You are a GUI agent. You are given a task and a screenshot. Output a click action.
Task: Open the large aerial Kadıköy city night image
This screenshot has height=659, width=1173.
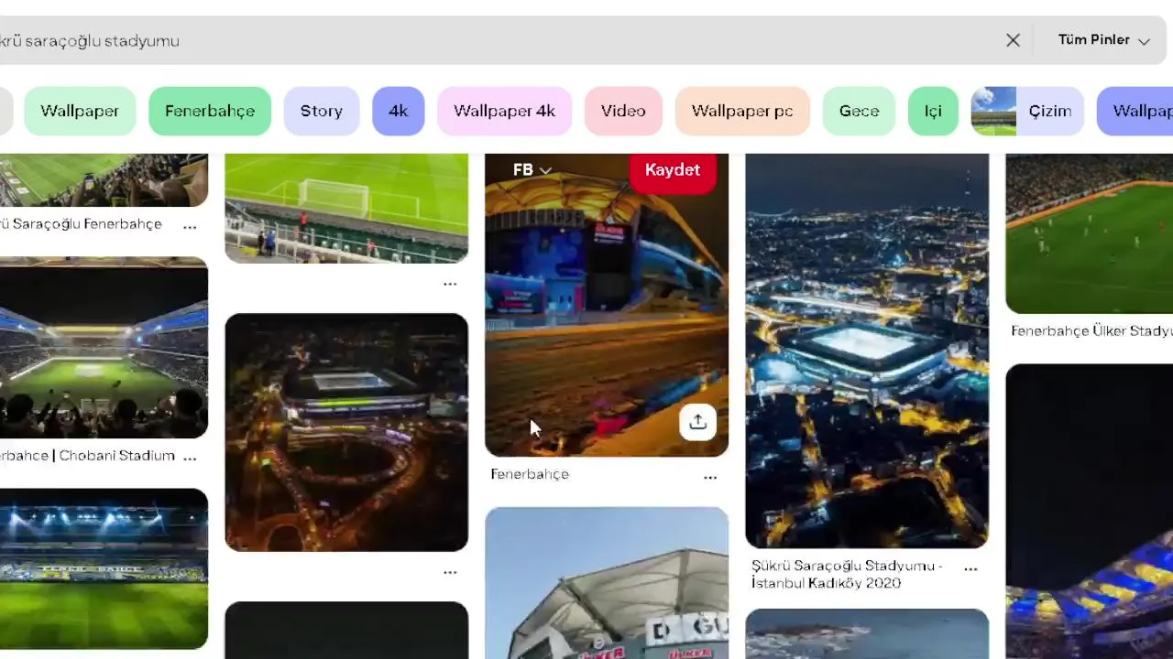867,351
